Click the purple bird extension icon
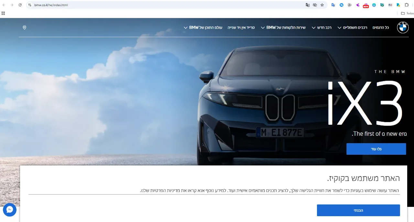Viewport: 414px width, 222px height. (x=358, y=5)
